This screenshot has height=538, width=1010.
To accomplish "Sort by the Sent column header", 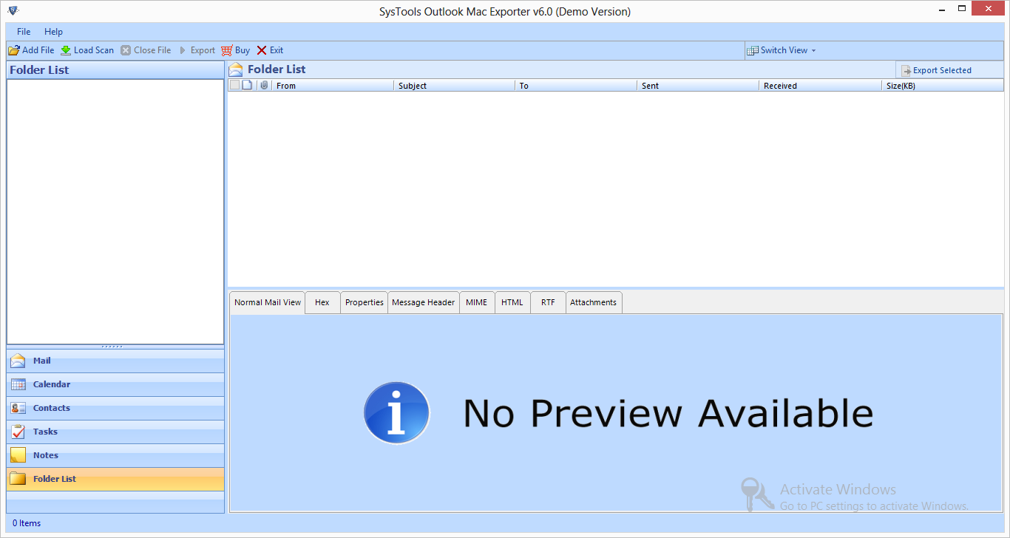I will pyautogui.click(x=698, y=86).
